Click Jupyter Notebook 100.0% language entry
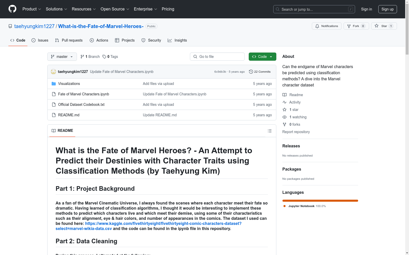The width and height of the screenshot is (409, 255). 305,206
